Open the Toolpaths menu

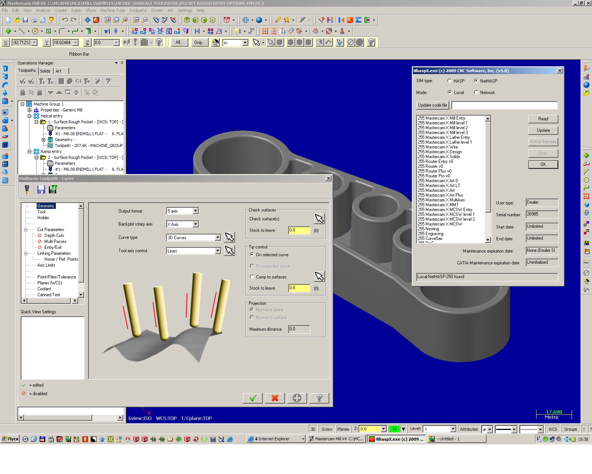click(138, 10)
